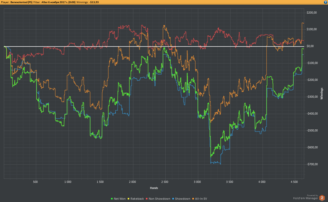Open the help icon in header bar
This screenshot has width=328, height=202.
325,2
